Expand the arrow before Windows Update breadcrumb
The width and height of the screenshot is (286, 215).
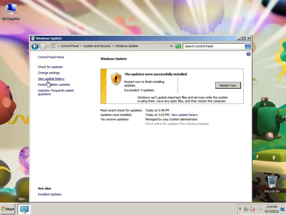point(113,46)
